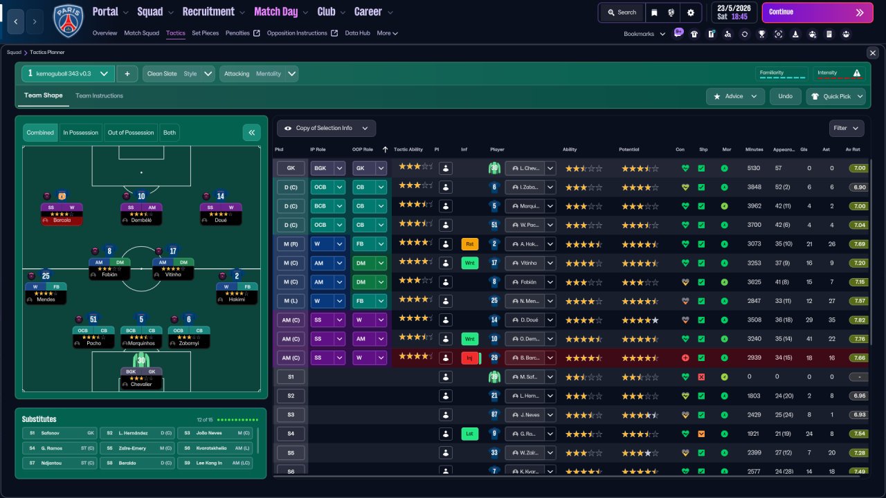Click the trophy icon in the shortcuts bar

pos(761,34)
